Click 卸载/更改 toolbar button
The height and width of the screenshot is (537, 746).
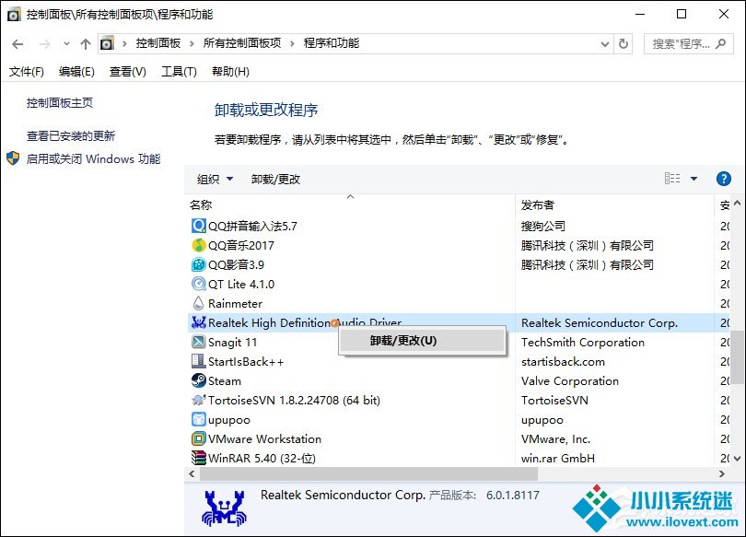[275, 179]
